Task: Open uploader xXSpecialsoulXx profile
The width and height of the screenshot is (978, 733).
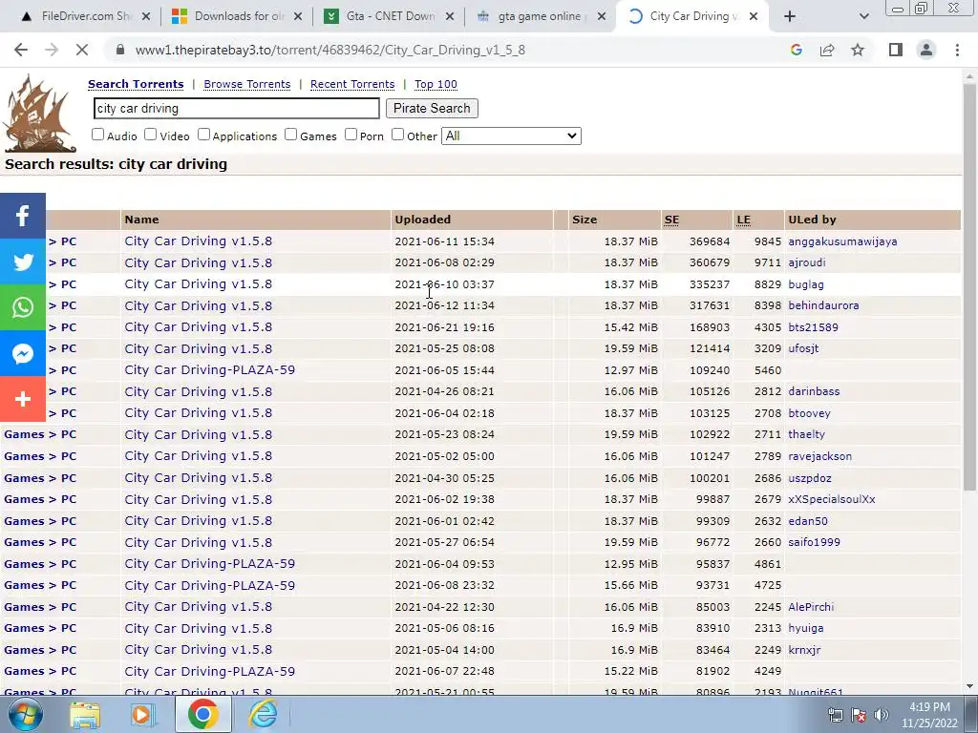Action: [832, 500]
